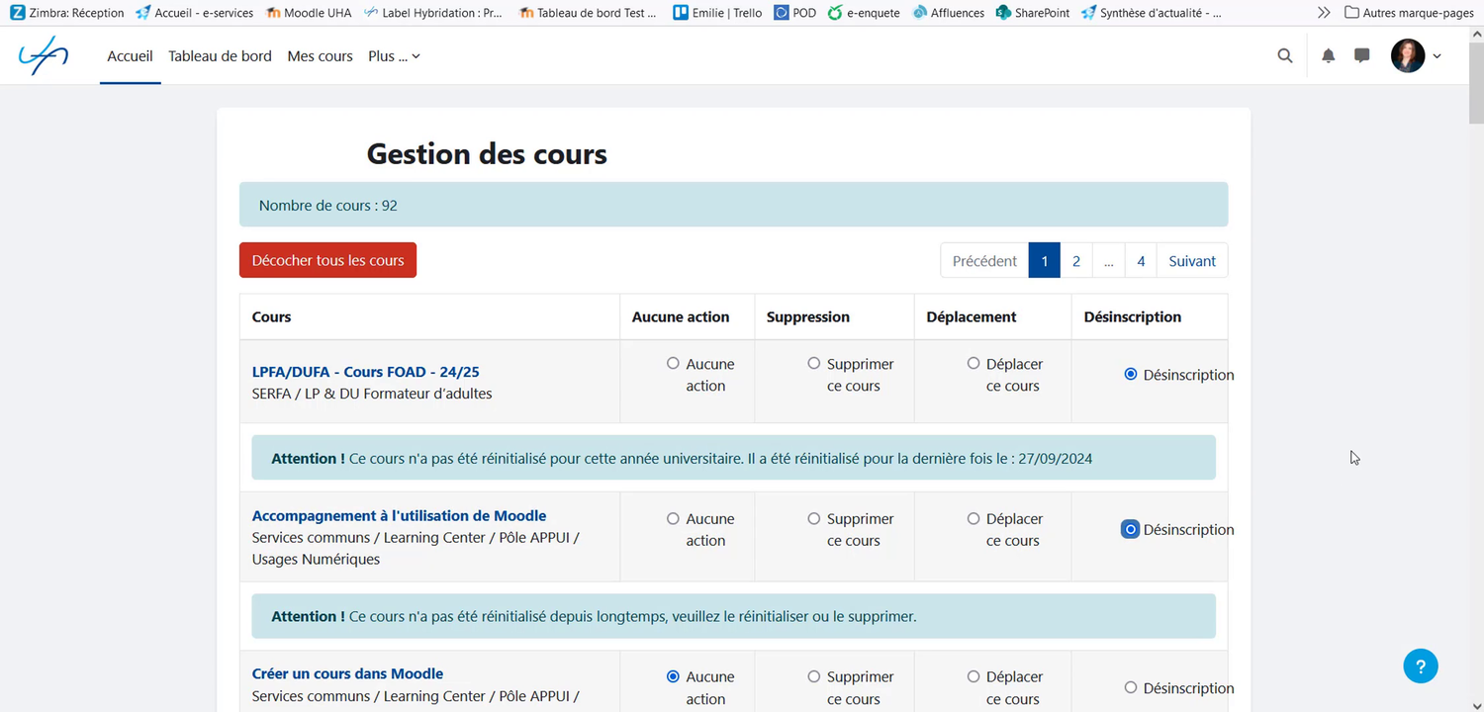Open the profile account dropdown arrow
The width and height of the screenshot is (1484, 712).
1438,56
